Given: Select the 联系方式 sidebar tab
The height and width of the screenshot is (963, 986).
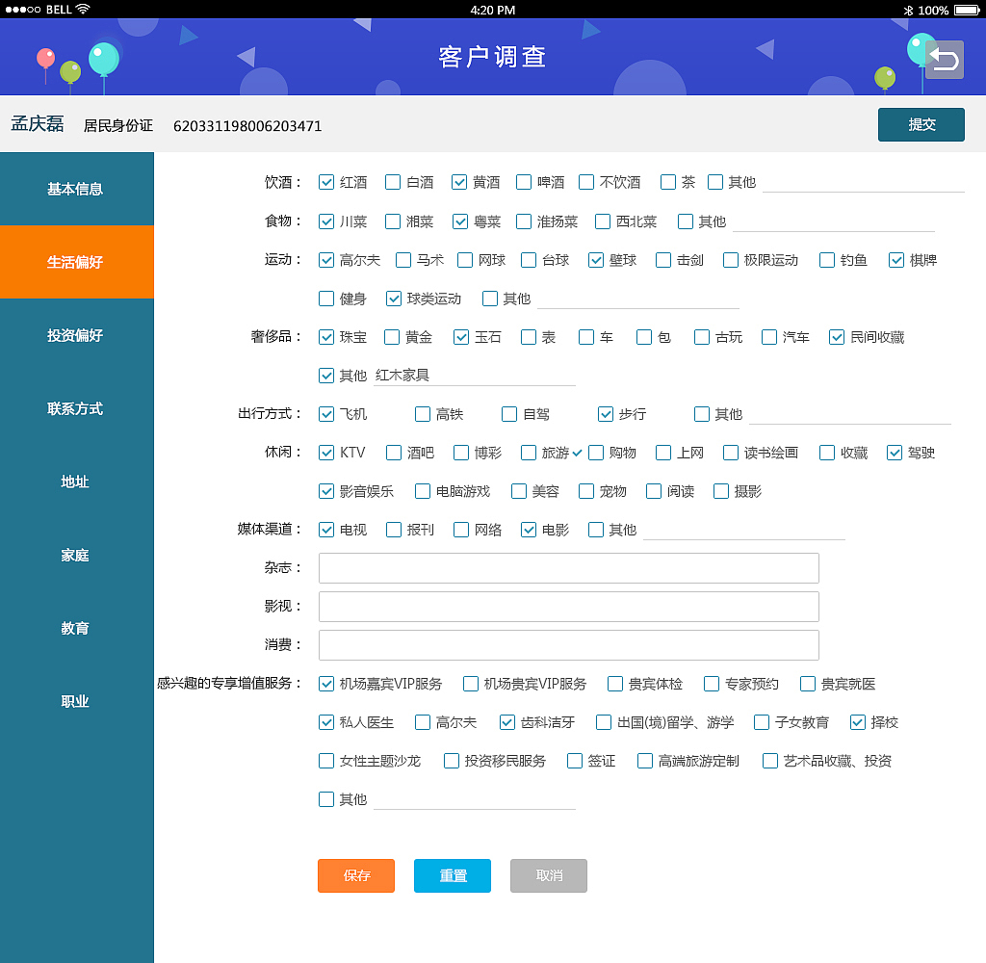Looking at the screenshot, I should click(x=75, y=408).
